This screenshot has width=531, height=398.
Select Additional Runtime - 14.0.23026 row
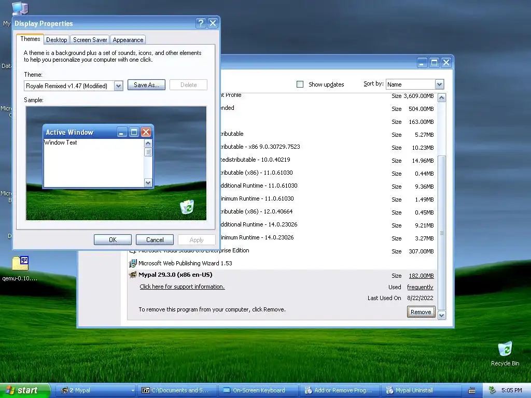point(283,225)
